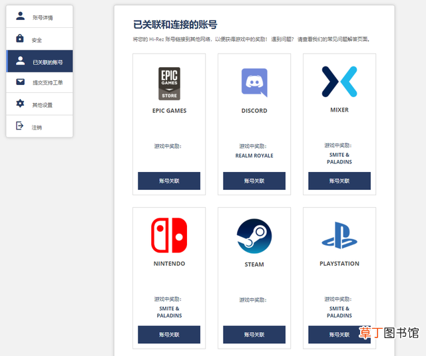This screenshot has height=356, width=426.
Task: Click 游戏中奖励 label in Epic Games card
Action: point(168,146)
